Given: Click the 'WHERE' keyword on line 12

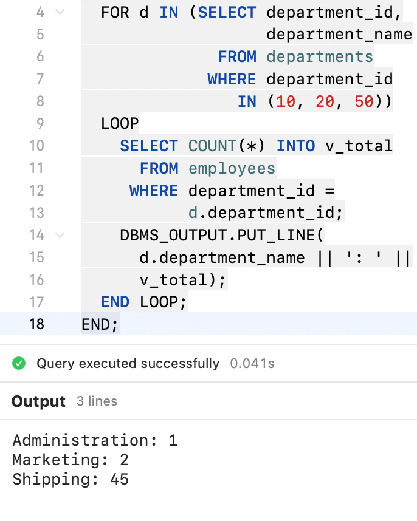Looking at the screenshot, I should click(x=154, y=191).
